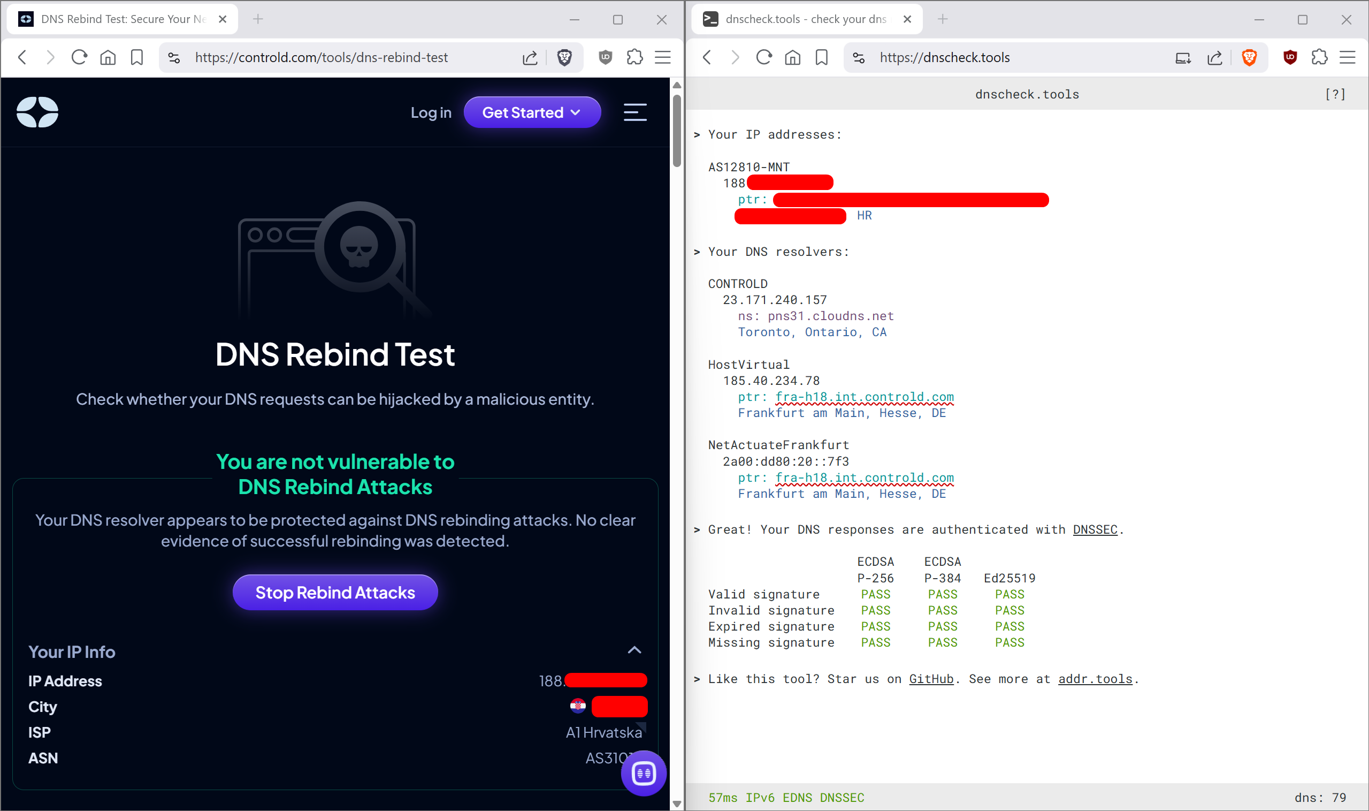Click the share icon in left address bar

530,57
